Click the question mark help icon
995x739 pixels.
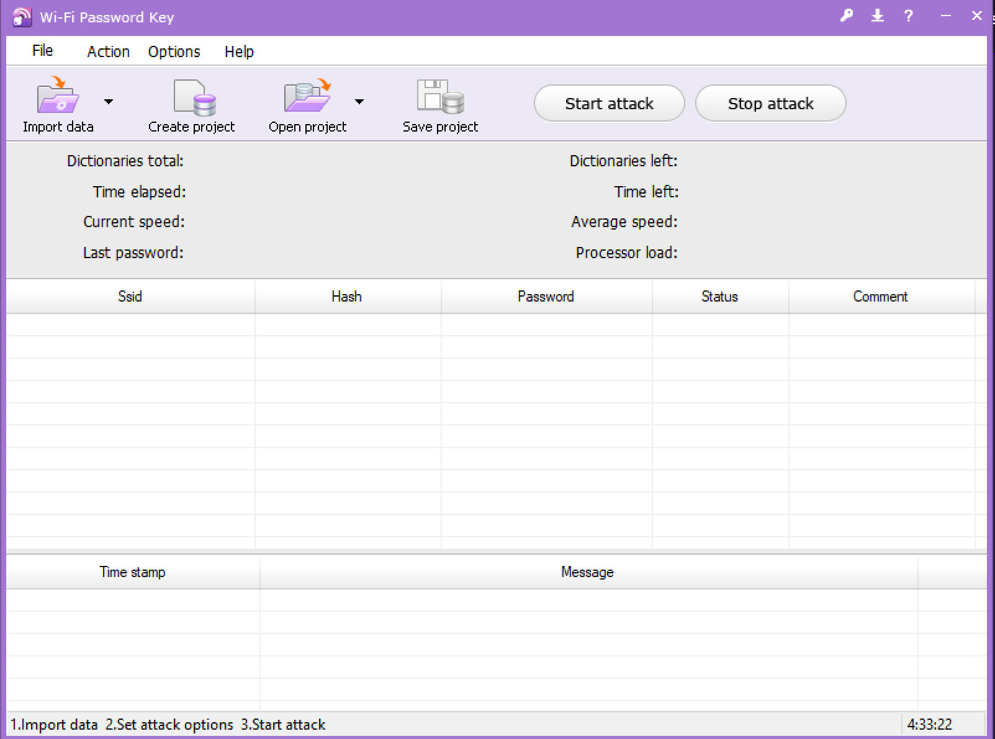909,16
